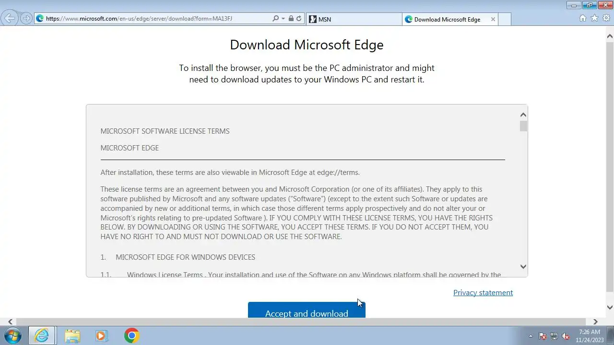Image resolution: width=614 pixels, height=345 pixels.
Task: Open the Privacy statement link
Action: (483, 292)
